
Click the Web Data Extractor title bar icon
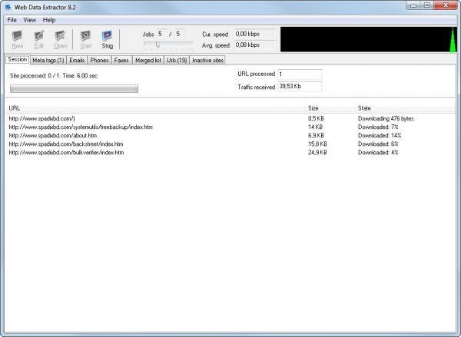point(8,7)
